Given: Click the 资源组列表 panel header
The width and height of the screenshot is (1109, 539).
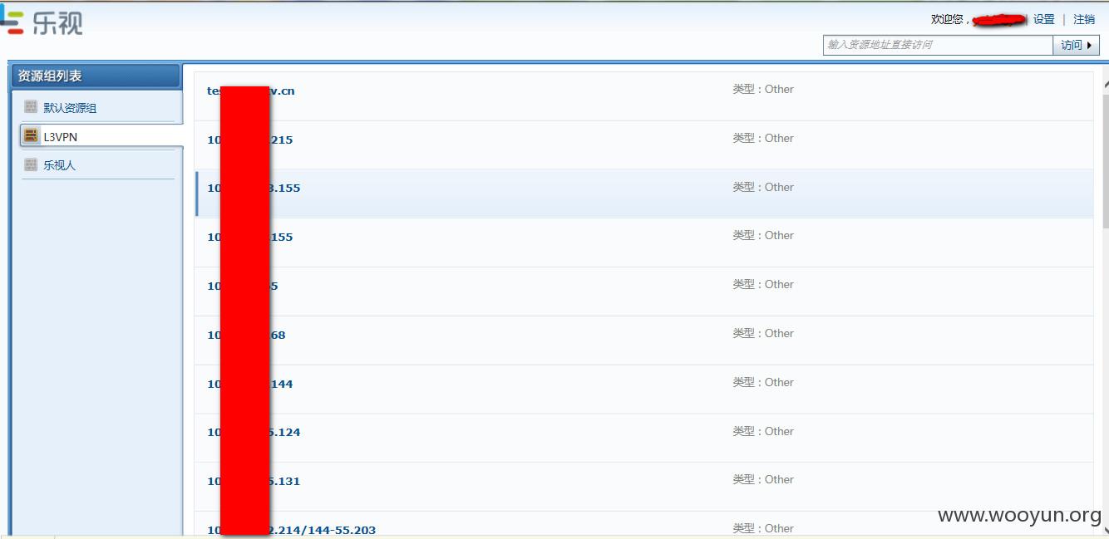Looking at the screenshot, I should (95, 76).
